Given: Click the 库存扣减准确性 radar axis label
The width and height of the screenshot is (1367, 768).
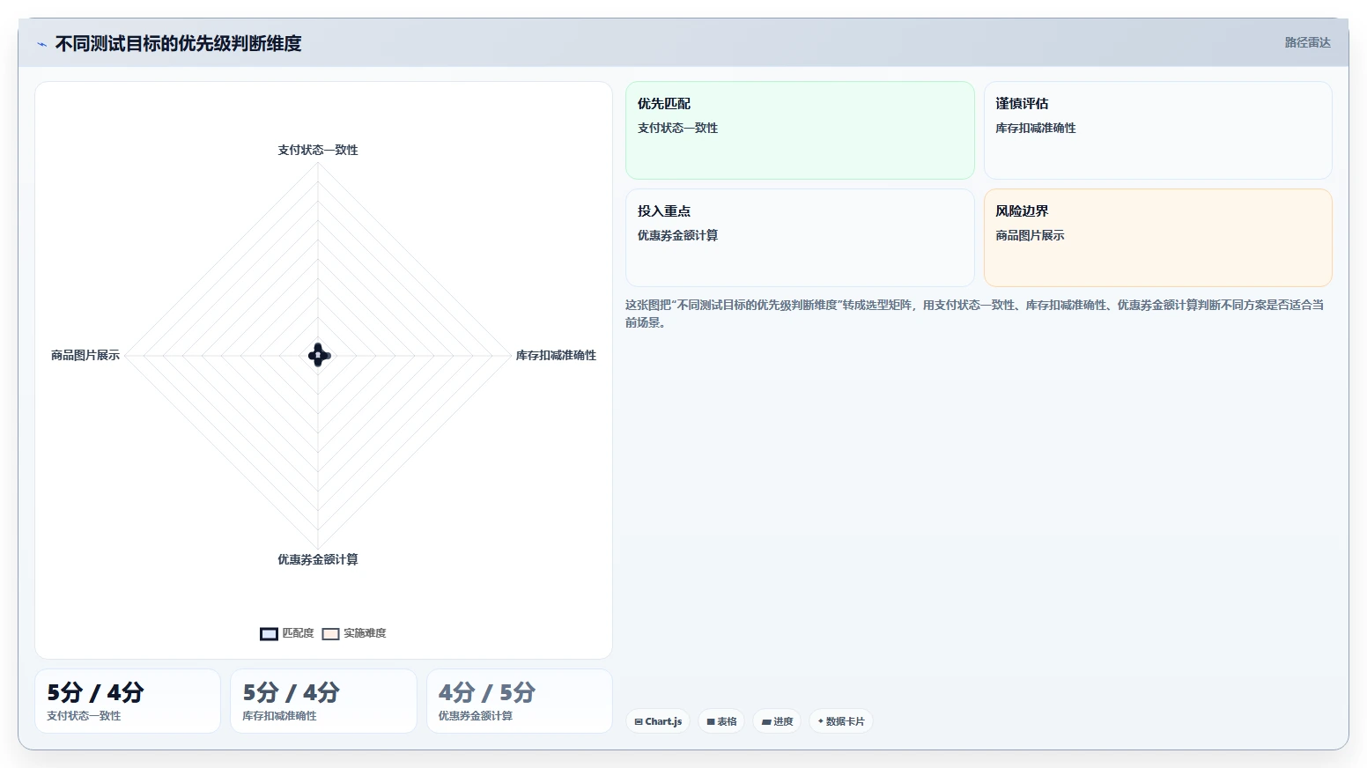Looking at the screenshot, I should click(x=556, y=355).
